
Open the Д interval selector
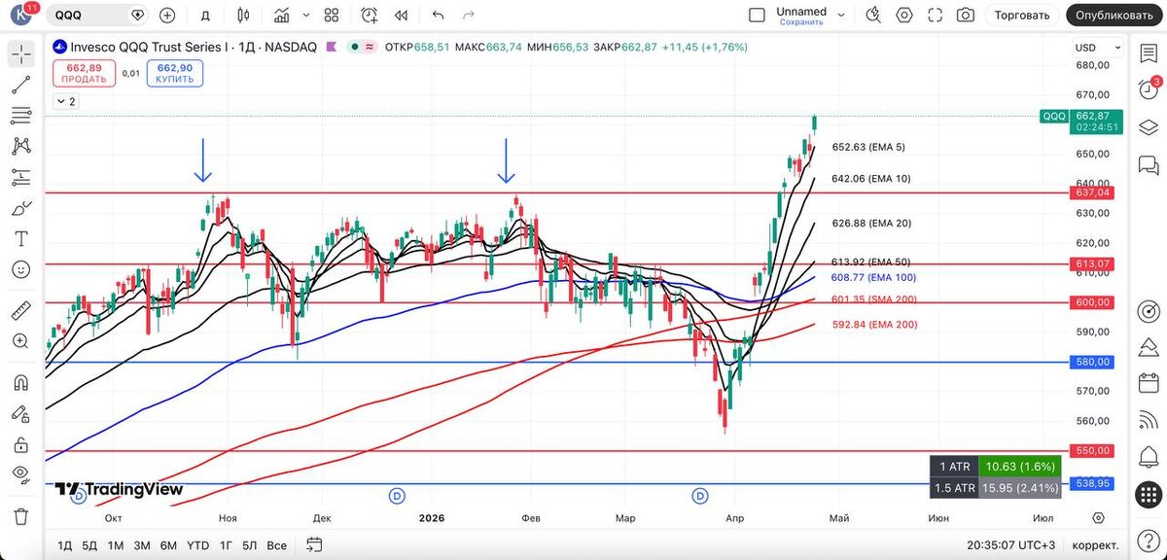coord(204,15)
